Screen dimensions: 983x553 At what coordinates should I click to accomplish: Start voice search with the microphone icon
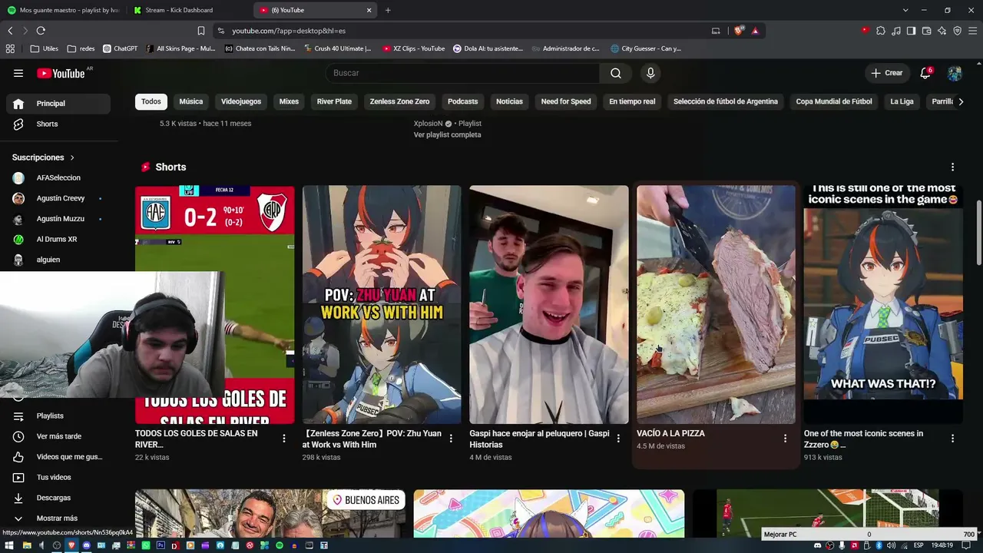pos(650,73)
